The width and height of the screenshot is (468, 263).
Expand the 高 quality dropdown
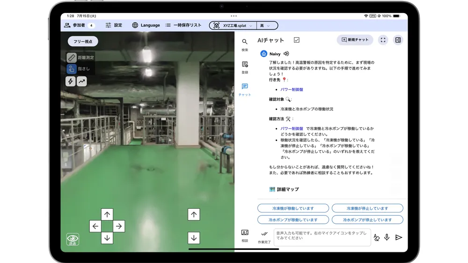267,26
